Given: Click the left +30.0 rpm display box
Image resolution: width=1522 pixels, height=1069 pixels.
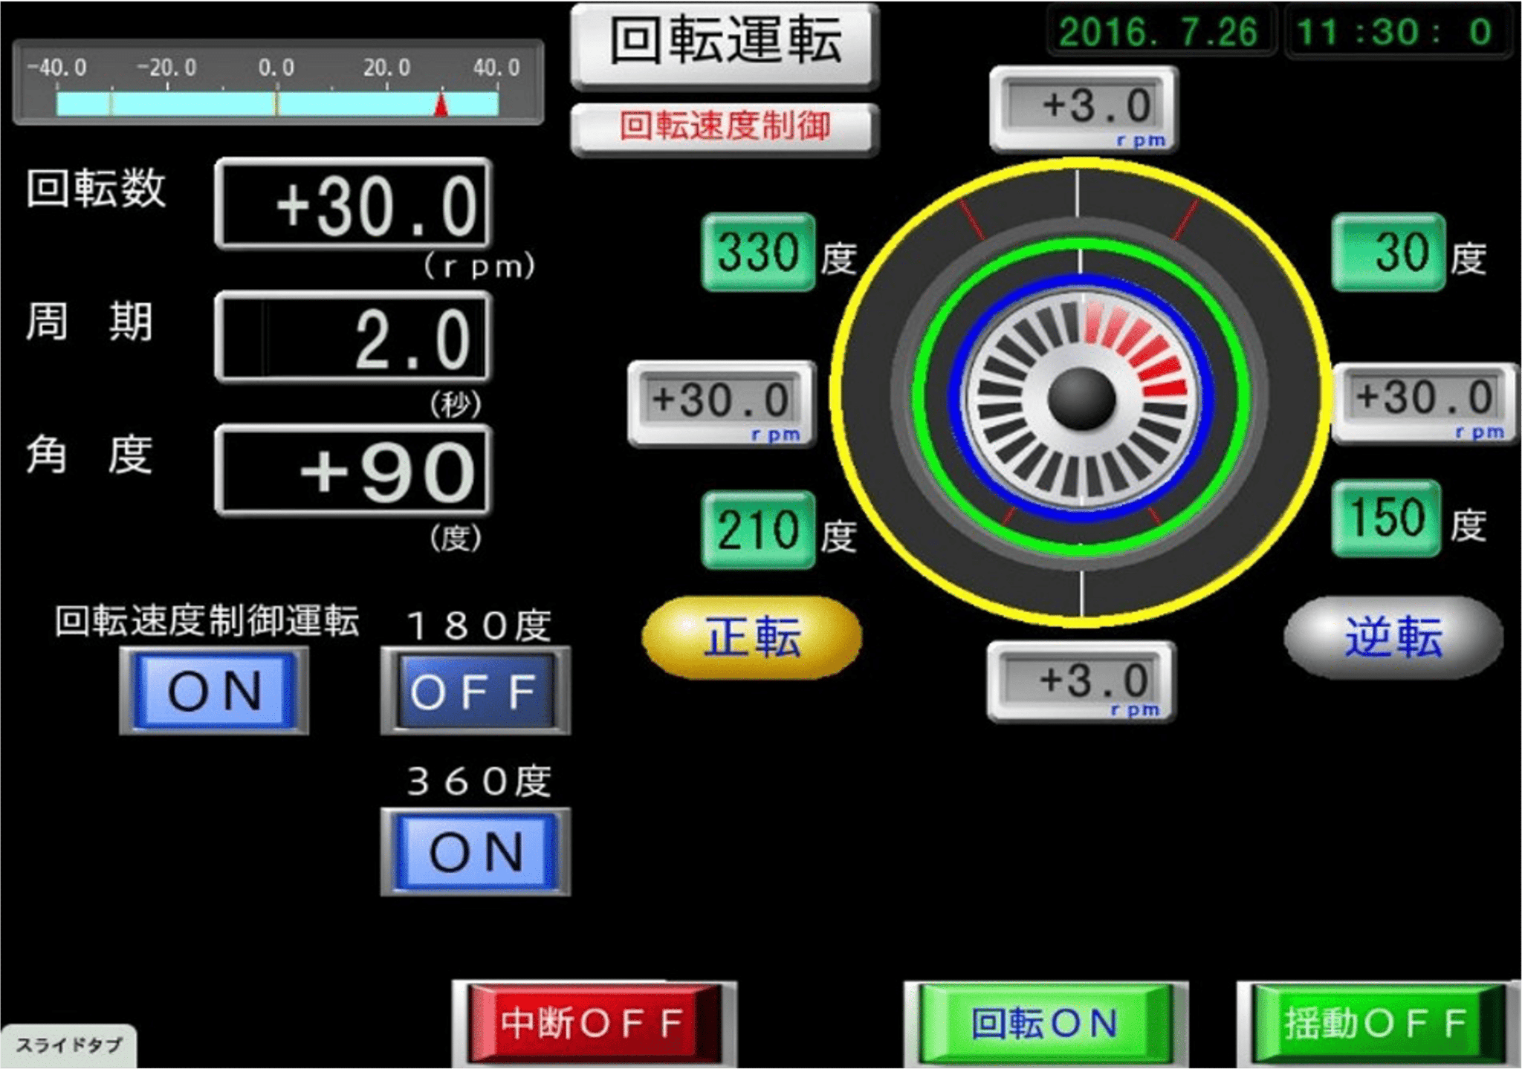Looking at the screenshot, I should (x=722, y=403).
